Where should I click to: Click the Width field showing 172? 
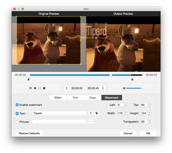click(121, 113)
